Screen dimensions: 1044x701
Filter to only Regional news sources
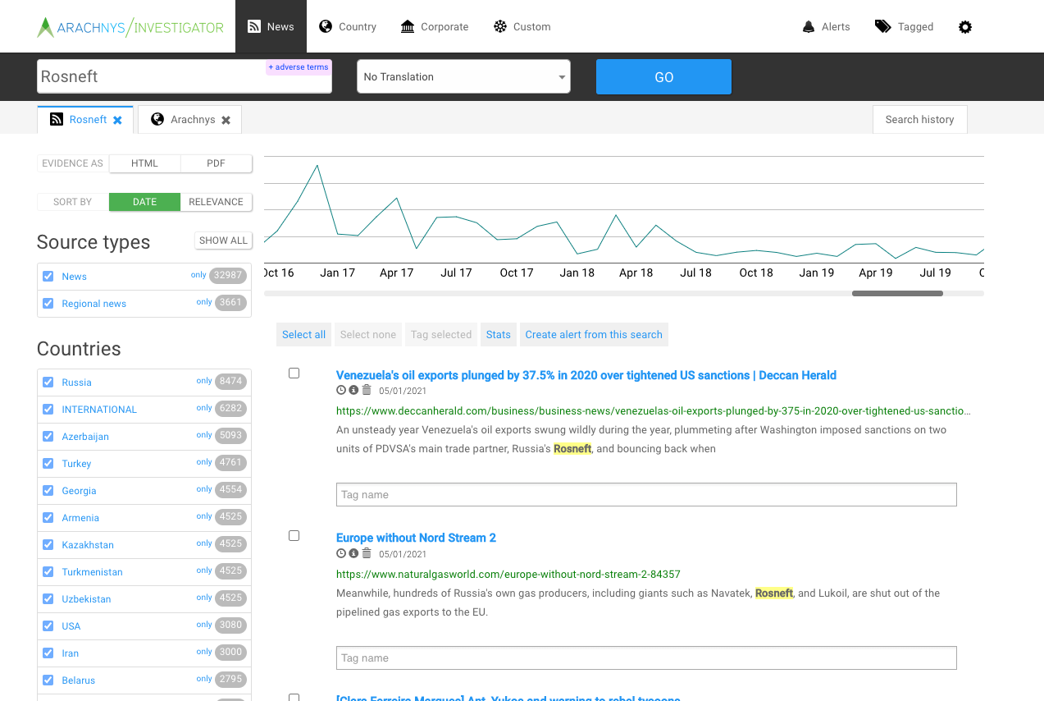coord(204,302)
